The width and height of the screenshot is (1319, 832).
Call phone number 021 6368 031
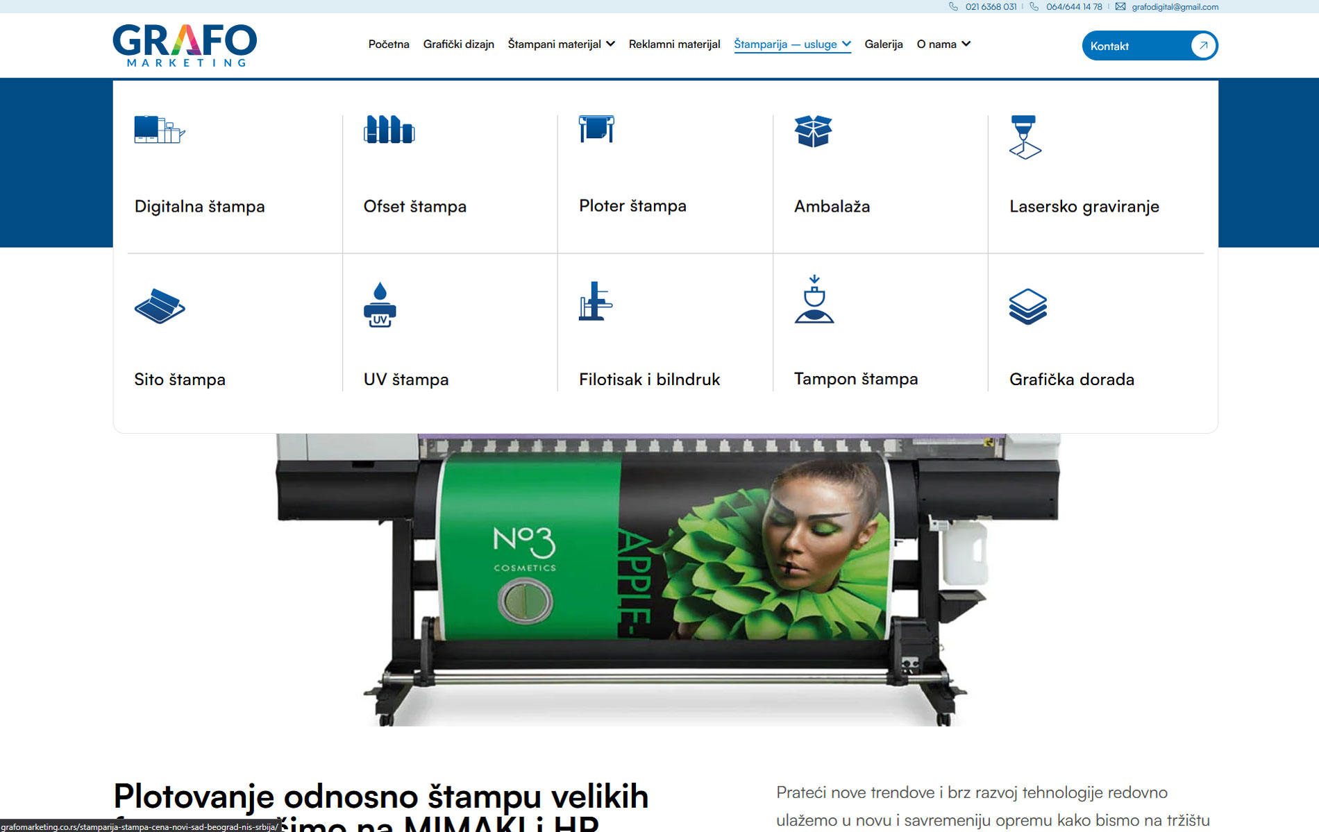[x=991, y=7]
